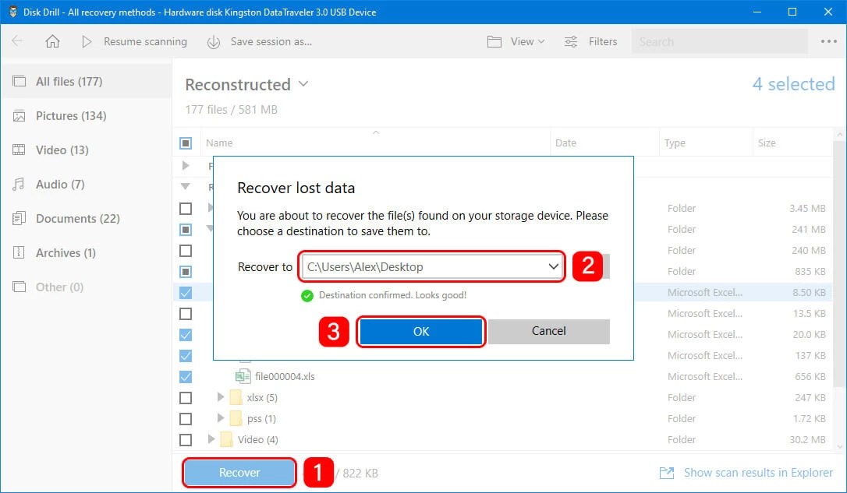The width and height of the screenshot is (847, 493).
Task: Open the View menu
Action: 515,41
